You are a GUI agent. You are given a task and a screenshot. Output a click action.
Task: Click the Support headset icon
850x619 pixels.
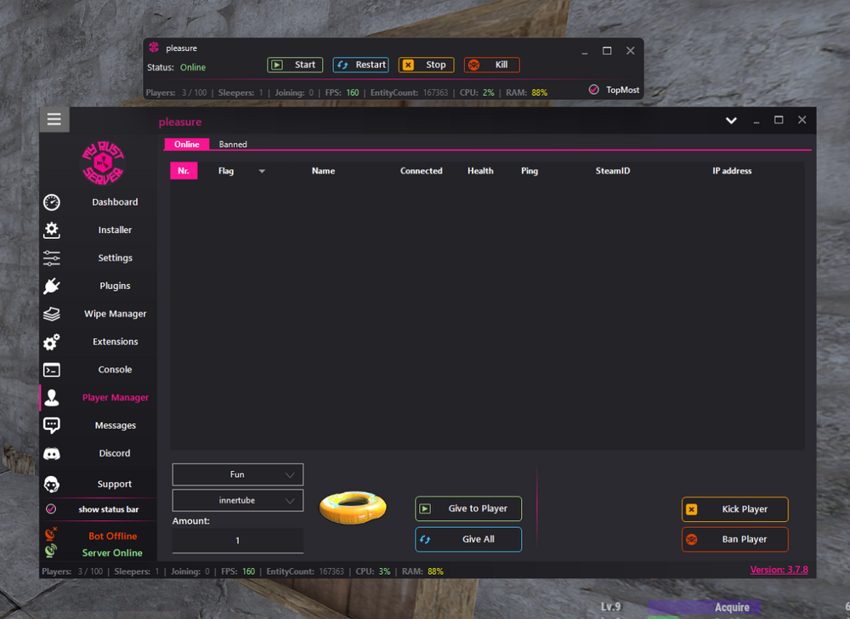[x=52, y=484]
